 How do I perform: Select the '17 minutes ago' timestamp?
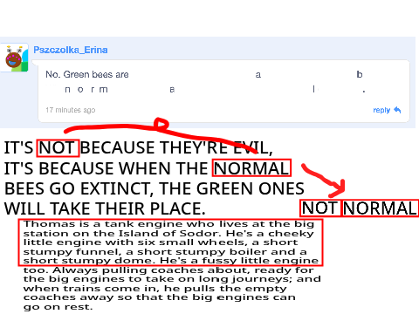pyautogui.click(x=71, y=110)
